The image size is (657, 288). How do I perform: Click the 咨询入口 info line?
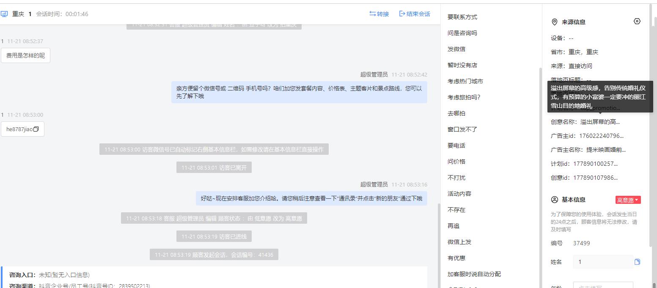coord(49,275)
